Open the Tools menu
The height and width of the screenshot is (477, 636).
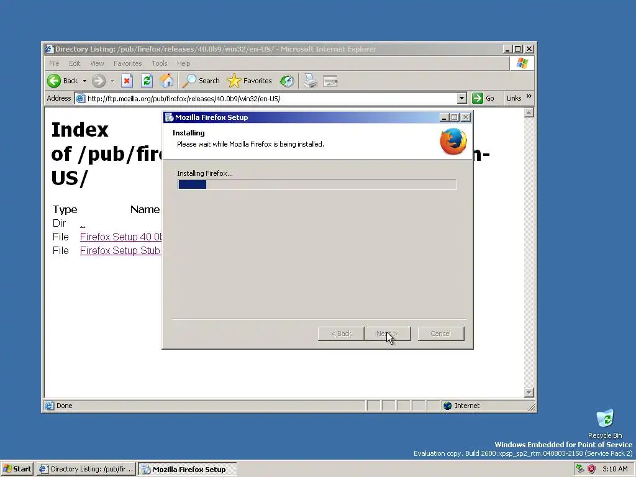(160, 63)
